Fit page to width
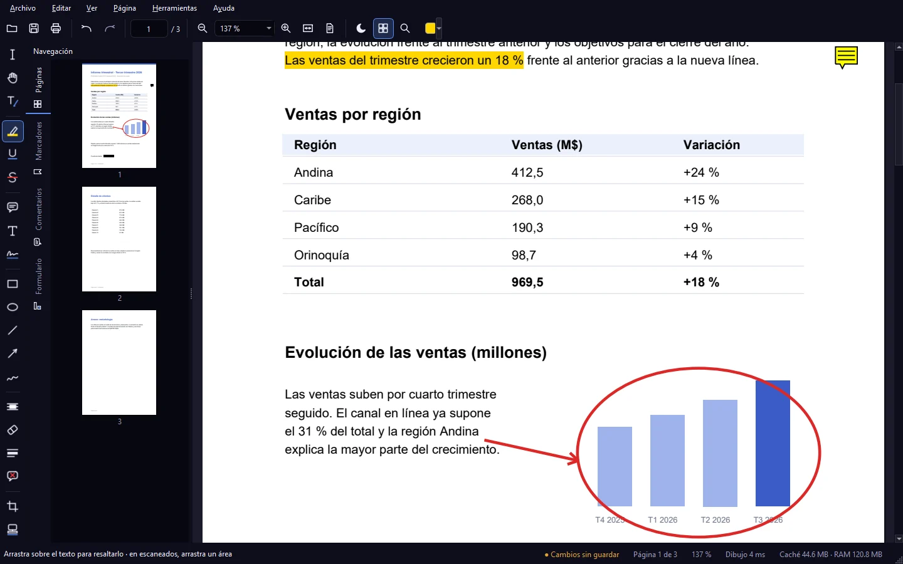This screenshot has width=903, height=564. [x=308, y=28]
